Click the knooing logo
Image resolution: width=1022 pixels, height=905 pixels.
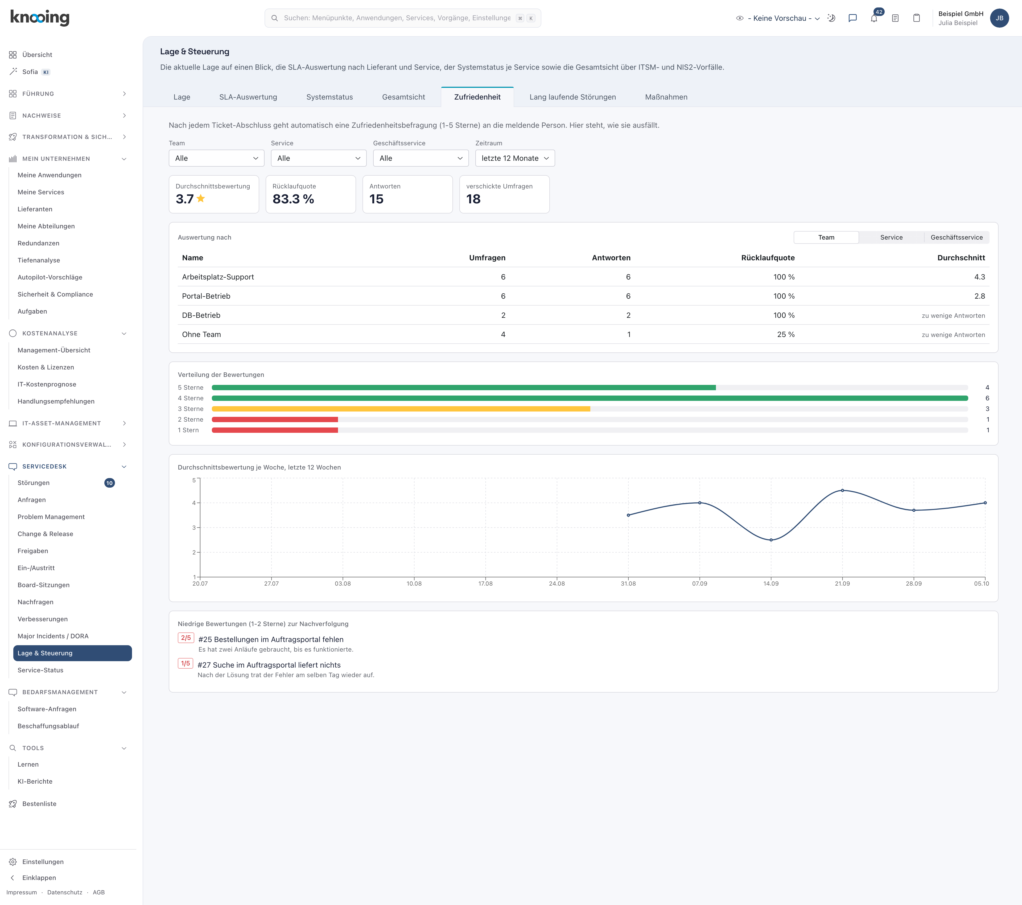pyautogui.click(x=40, y=18)
